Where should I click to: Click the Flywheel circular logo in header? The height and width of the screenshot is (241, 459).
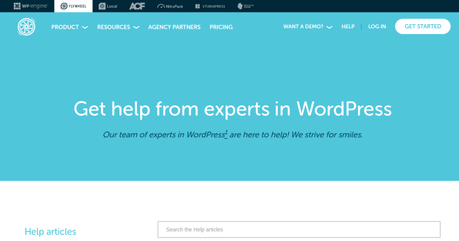(26, 26)
